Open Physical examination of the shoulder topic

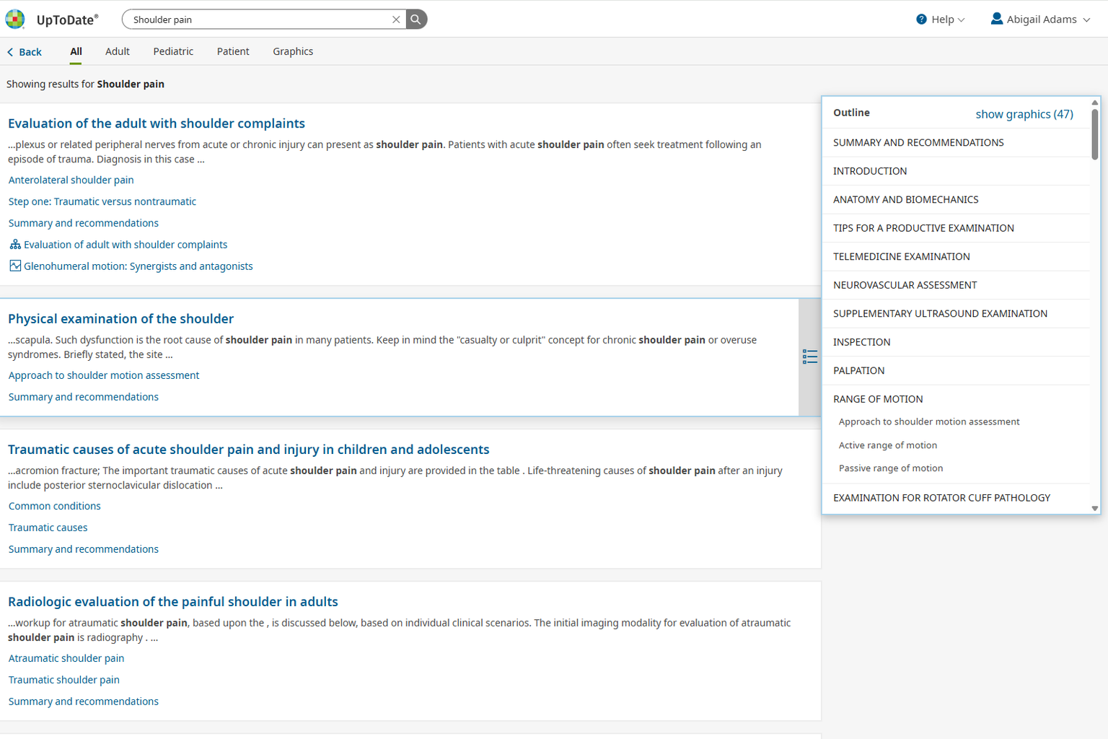[x=120, y=318]
